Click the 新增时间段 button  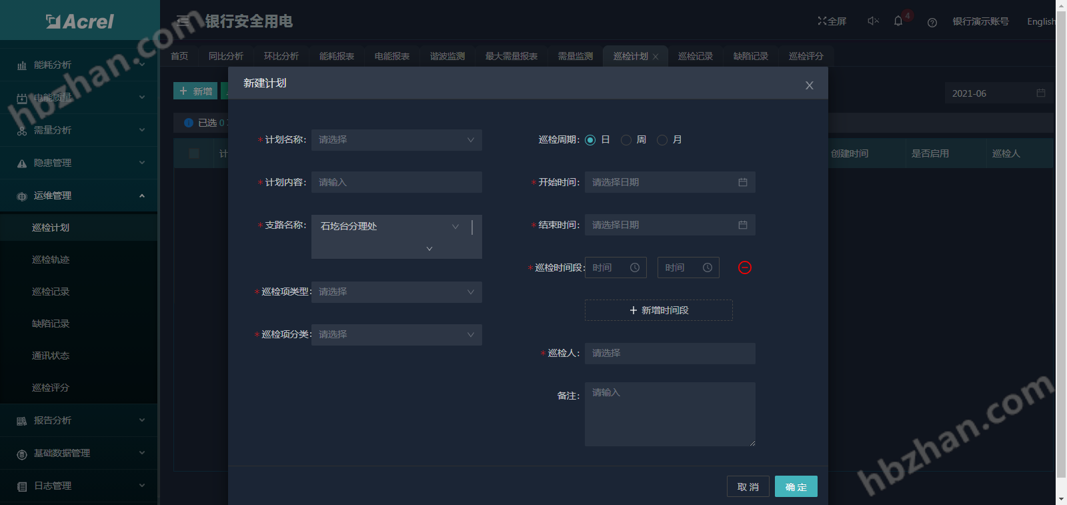click(x=658, y=310)
